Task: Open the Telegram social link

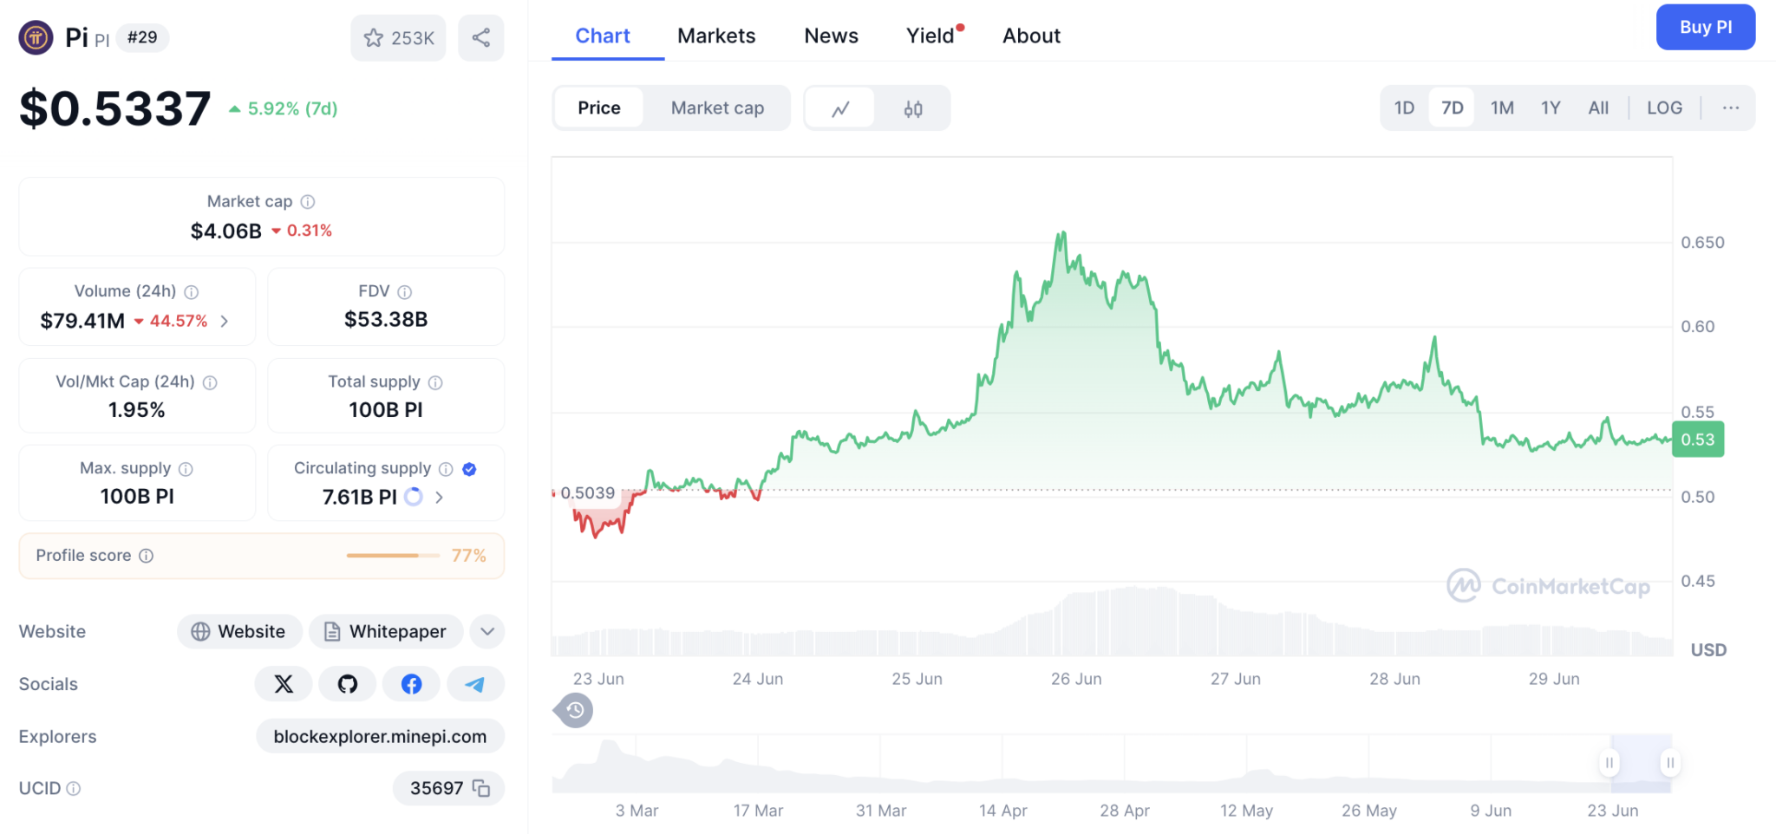Action: pyautogui.click(x=474, y=684)
